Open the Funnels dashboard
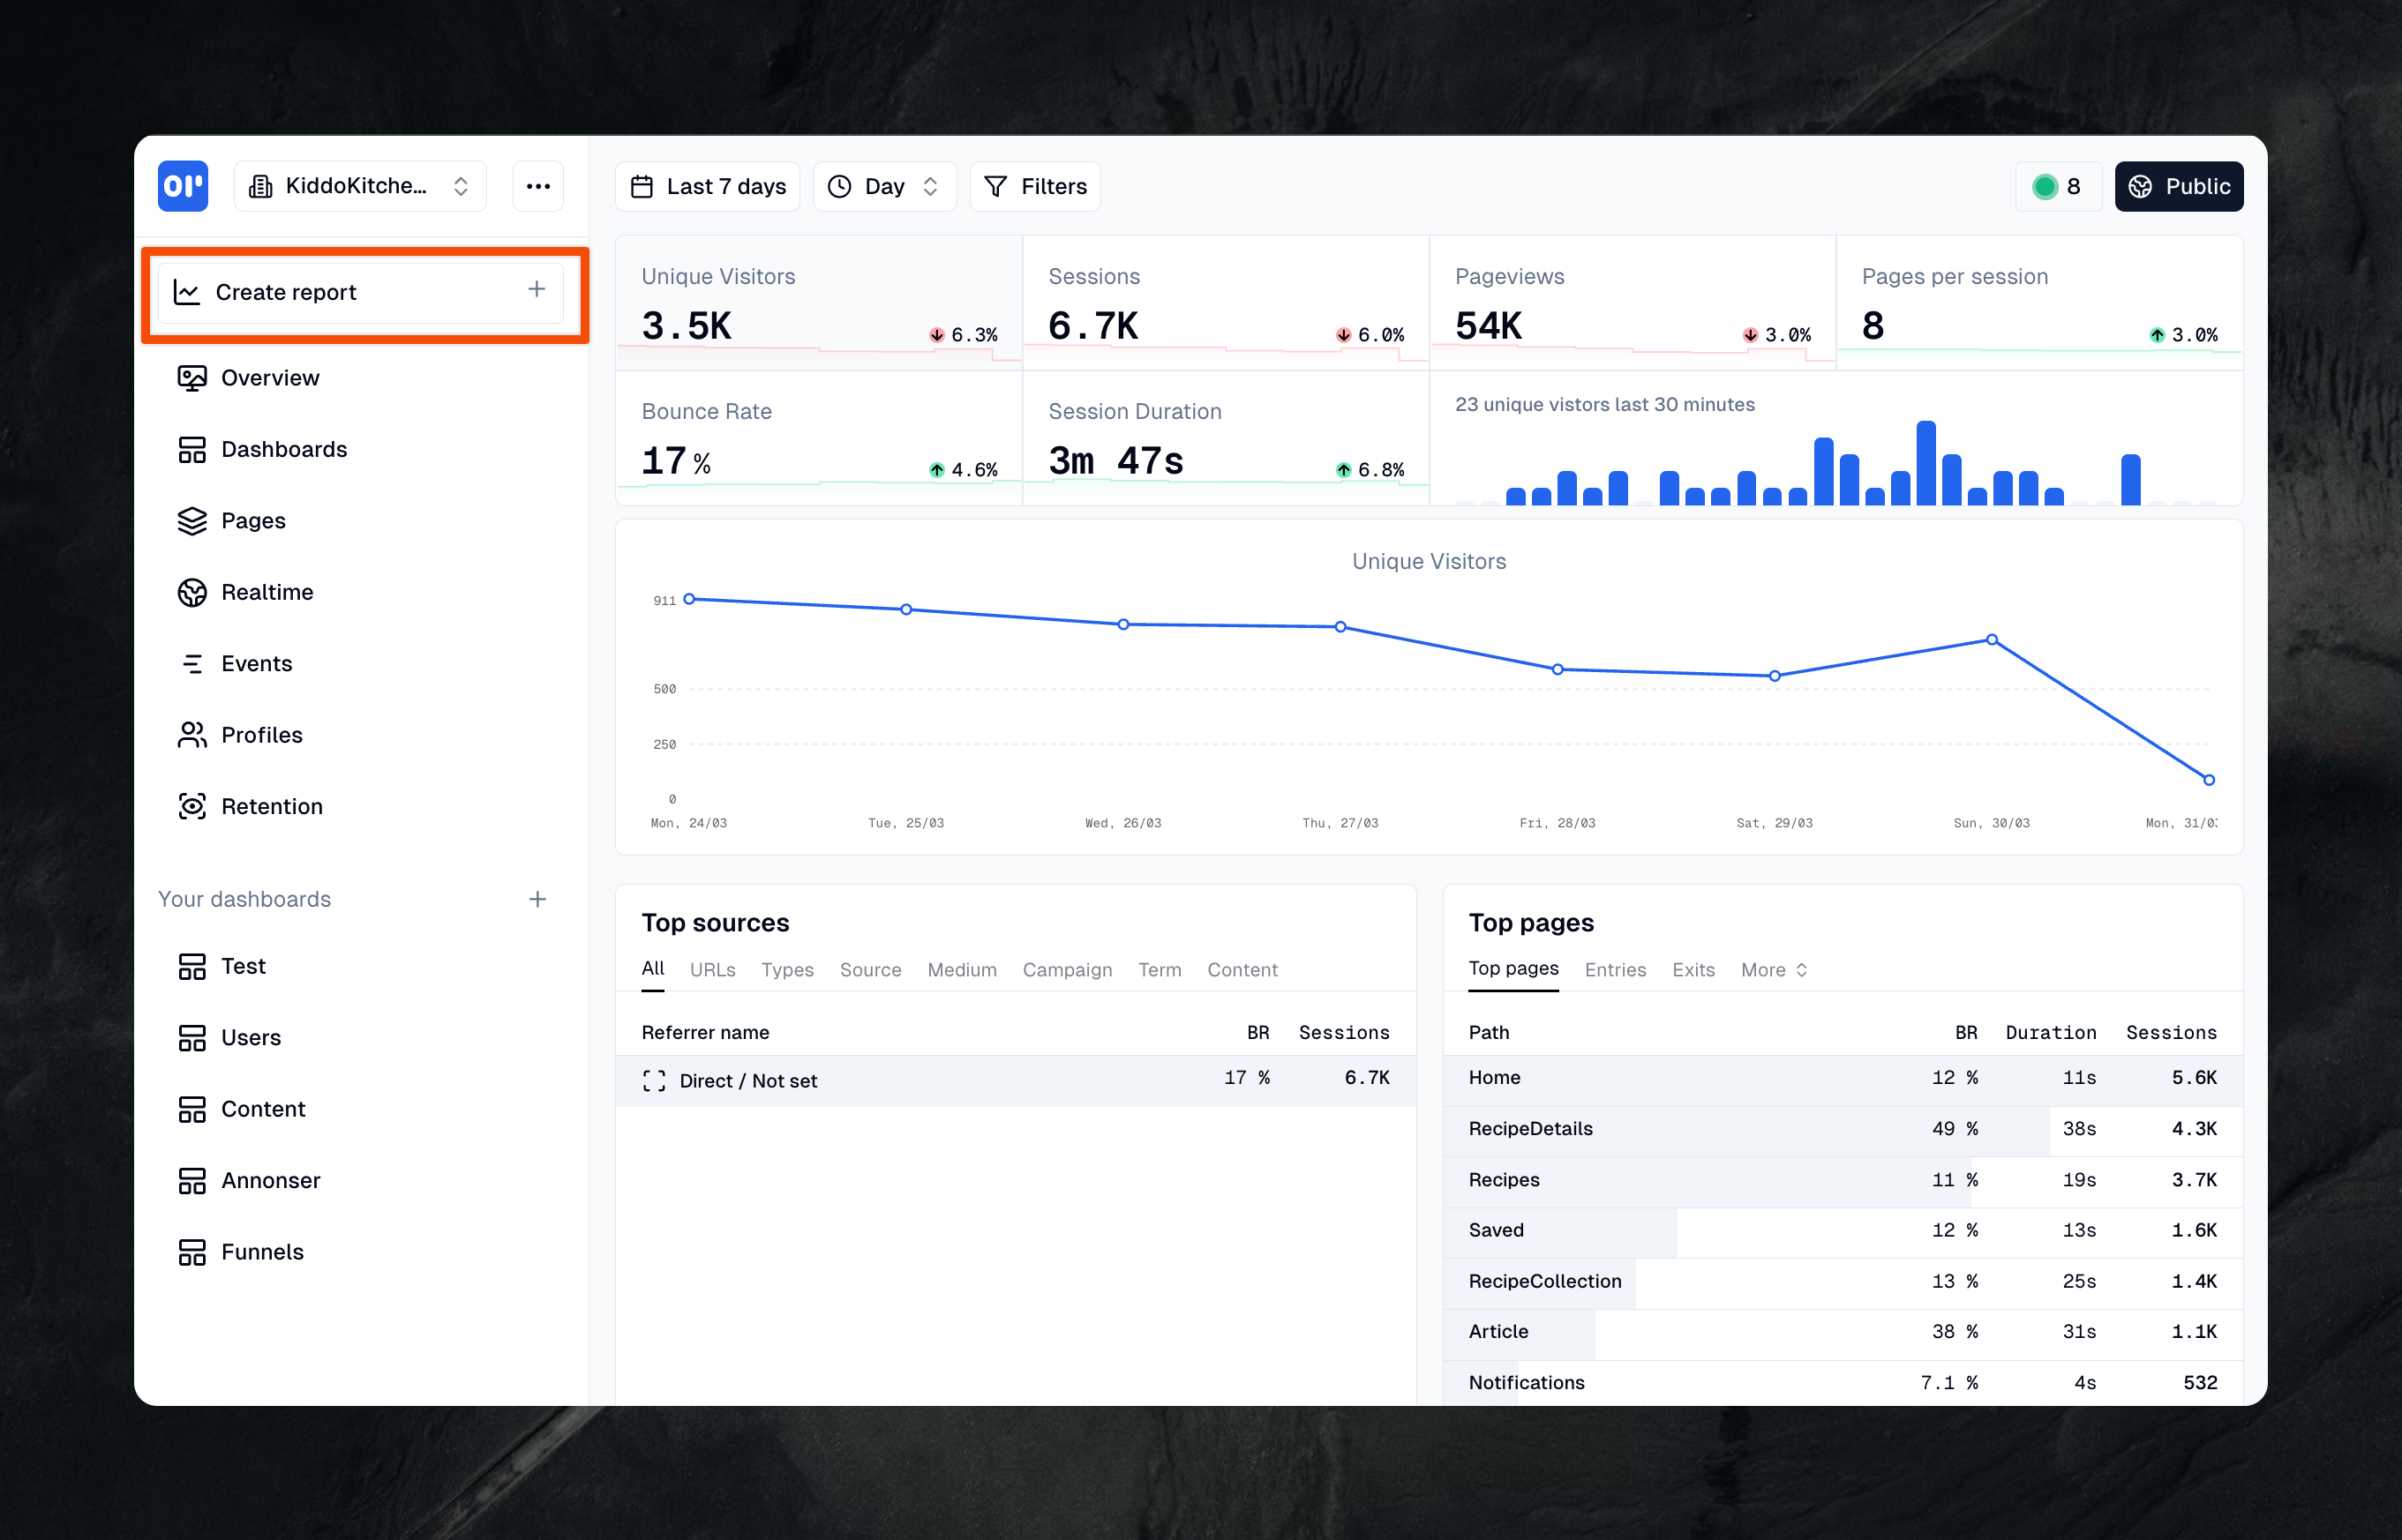Screen dimensions: 2402x1540 tap(261, 1251)
